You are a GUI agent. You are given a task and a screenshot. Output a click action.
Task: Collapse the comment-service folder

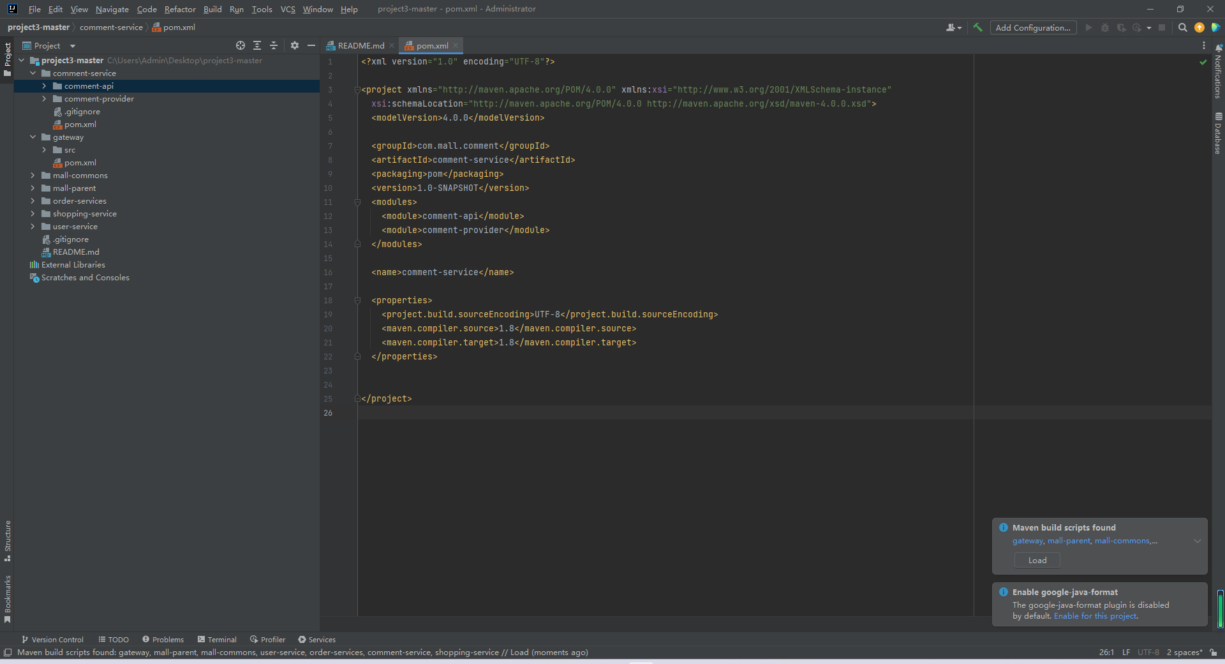click(33, 73)
